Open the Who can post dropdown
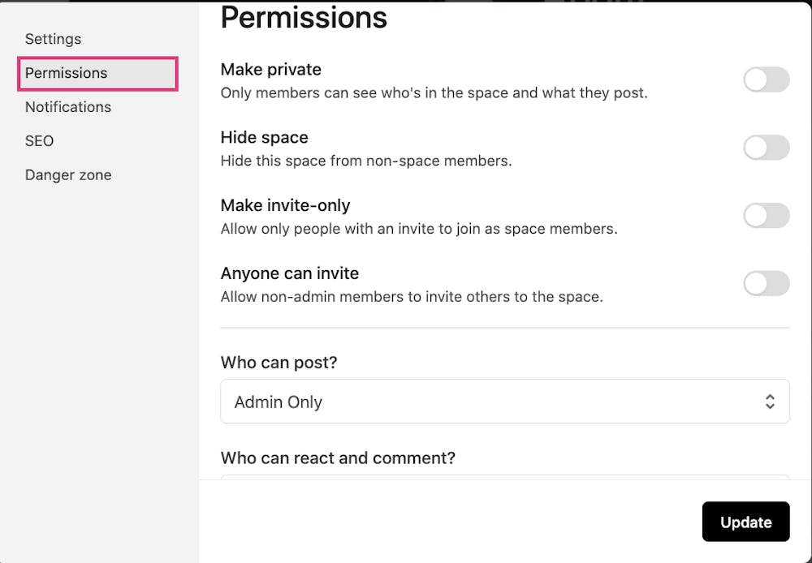The image size is (812, 563). coord(503,402)
